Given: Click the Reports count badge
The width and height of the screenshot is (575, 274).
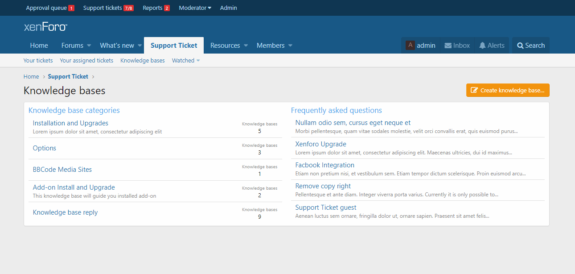Looking at the screenshot, I should click(167, 8).
